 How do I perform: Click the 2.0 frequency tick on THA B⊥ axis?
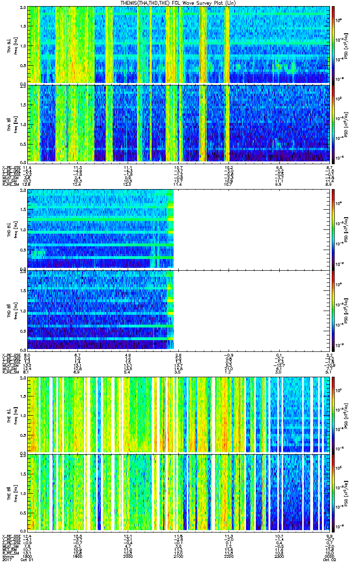tap(23, 8)
